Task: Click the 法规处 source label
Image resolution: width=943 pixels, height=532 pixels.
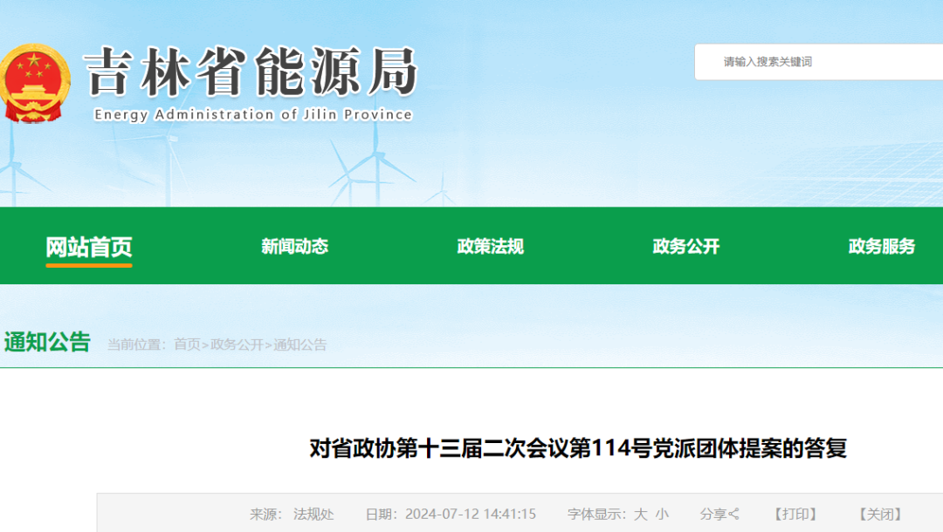Action: click(316, 514)
